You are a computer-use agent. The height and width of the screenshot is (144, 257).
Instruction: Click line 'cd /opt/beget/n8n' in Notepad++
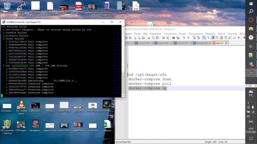coord(147,75)
